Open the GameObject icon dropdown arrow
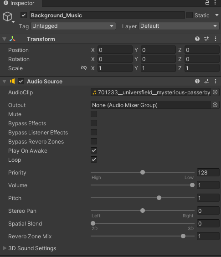 click(x=13, y=22)
